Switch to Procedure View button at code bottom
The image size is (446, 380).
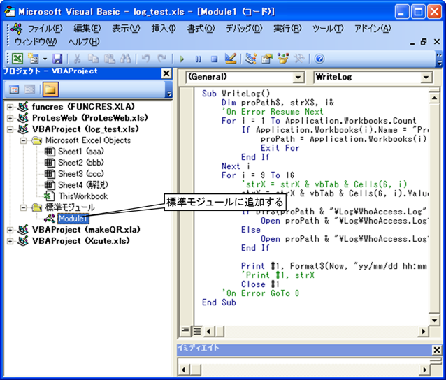pyautogui.click(x=185, y=330)
